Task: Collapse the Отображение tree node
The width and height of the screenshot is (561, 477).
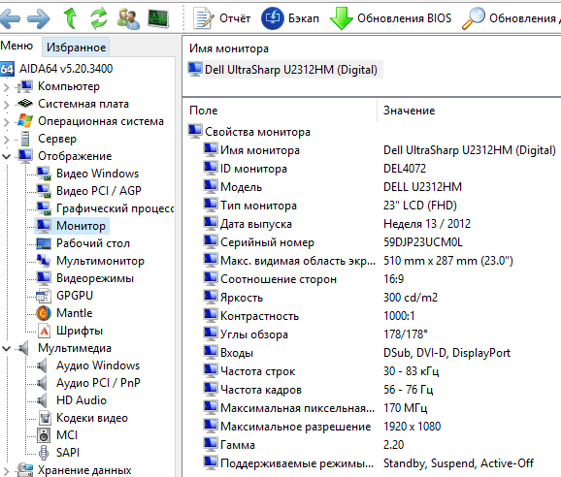Action: (x=6, y=156)
